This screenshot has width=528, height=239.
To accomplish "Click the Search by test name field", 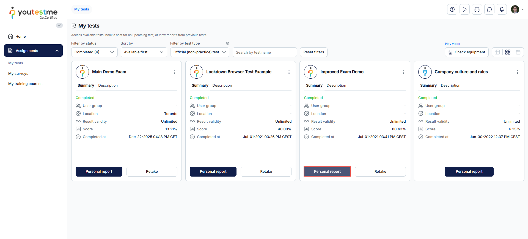I will point(265,52).
